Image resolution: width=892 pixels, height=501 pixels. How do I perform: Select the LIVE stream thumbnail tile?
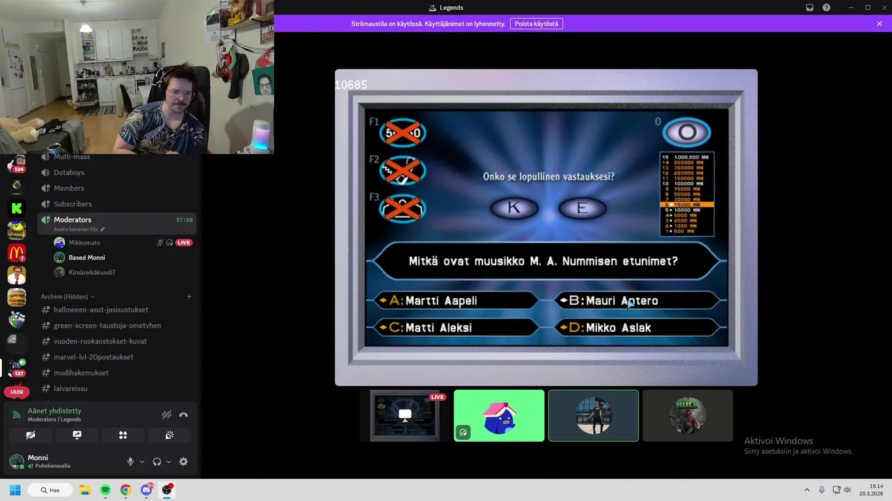[405, 415]
